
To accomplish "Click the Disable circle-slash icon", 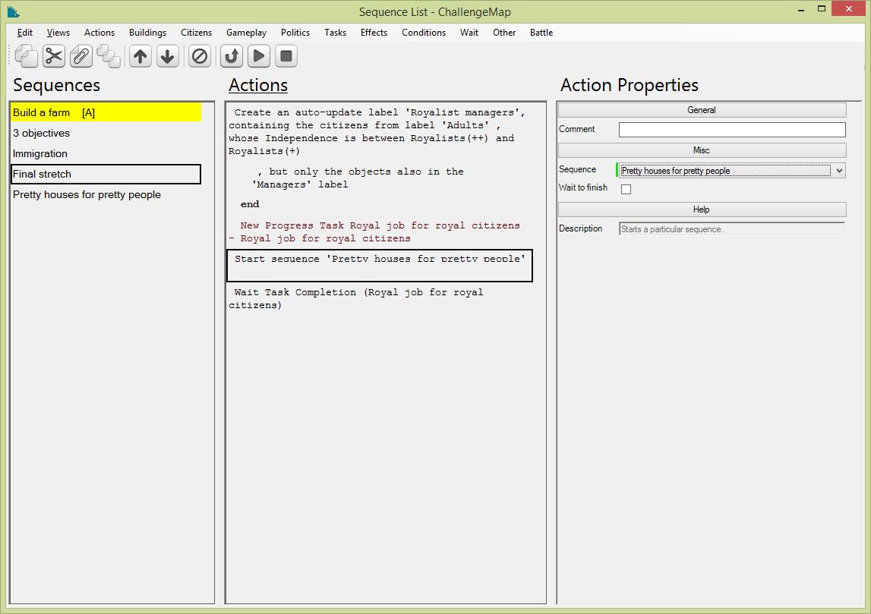I will (200, 56).
